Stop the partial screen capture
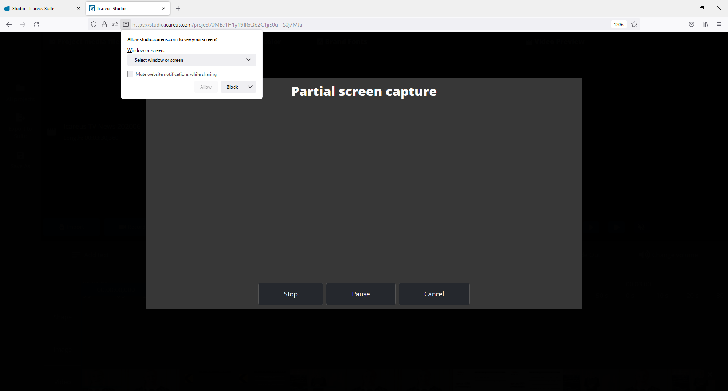The image size is (728, 391). [x=290, y=294]
